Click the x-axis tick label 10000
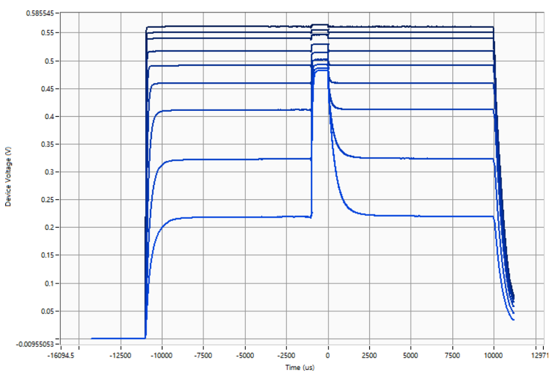Image resolution: width=552 pixels, height=376 pixels. (x=493, y=356)
